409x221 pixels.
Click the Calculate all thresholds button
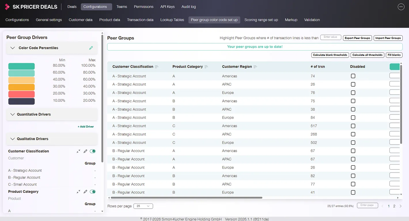367,55
